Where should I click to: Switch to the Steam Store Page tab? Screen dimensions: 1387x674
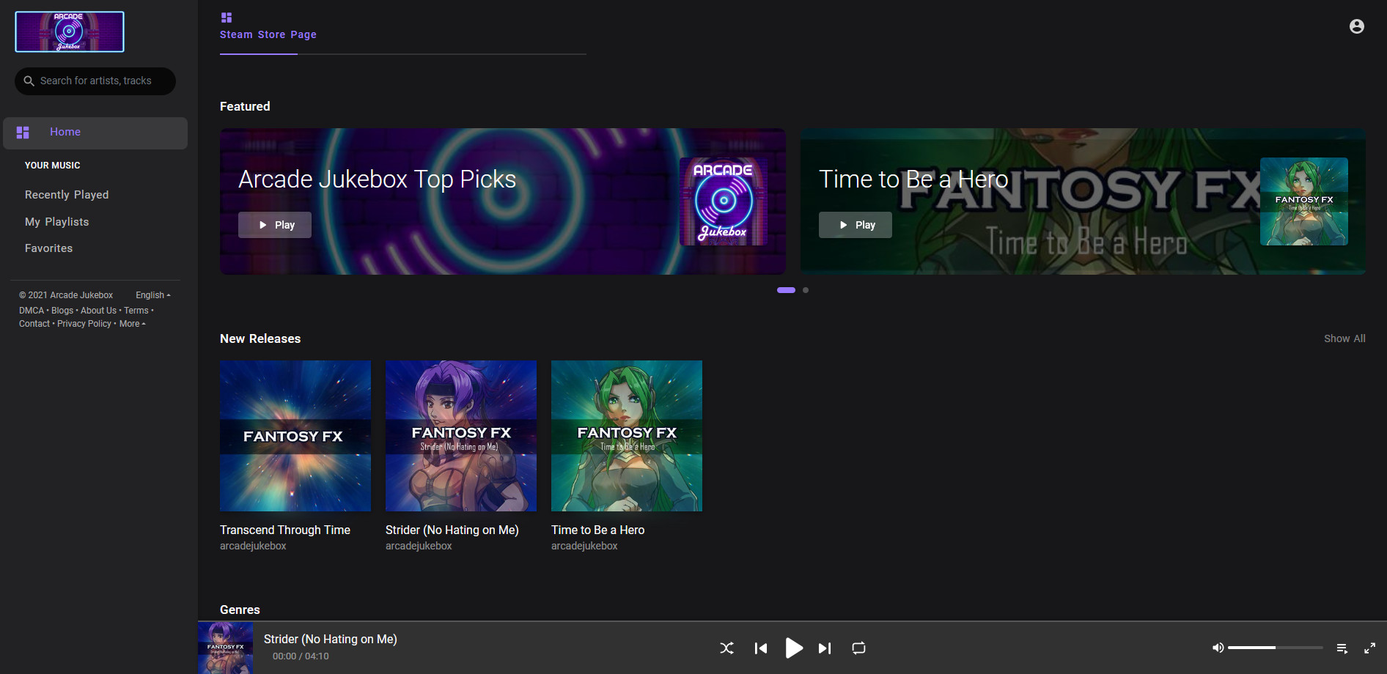coord(268,34)
